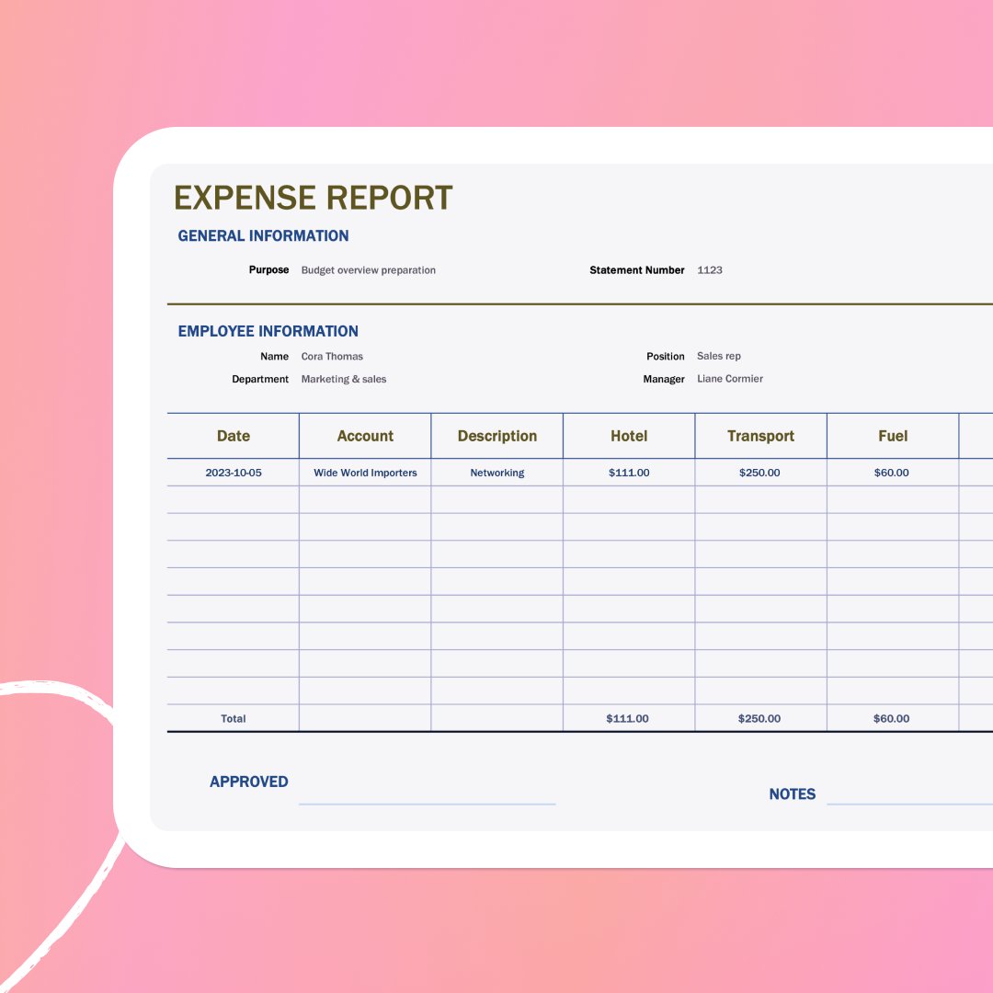The image size is (993, 993).
Task: Click the Wide World Importers account cell
Action: point(365,473)
